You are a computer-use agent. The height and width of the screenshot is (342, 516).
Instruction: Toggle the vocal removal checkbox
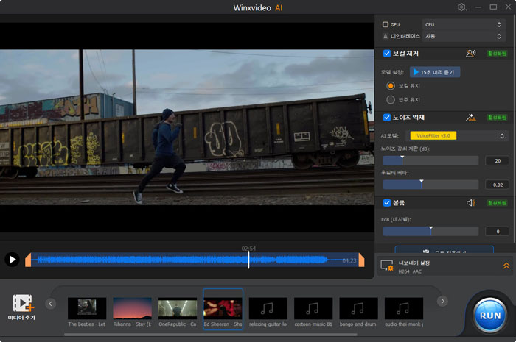(x=386, y=54)
